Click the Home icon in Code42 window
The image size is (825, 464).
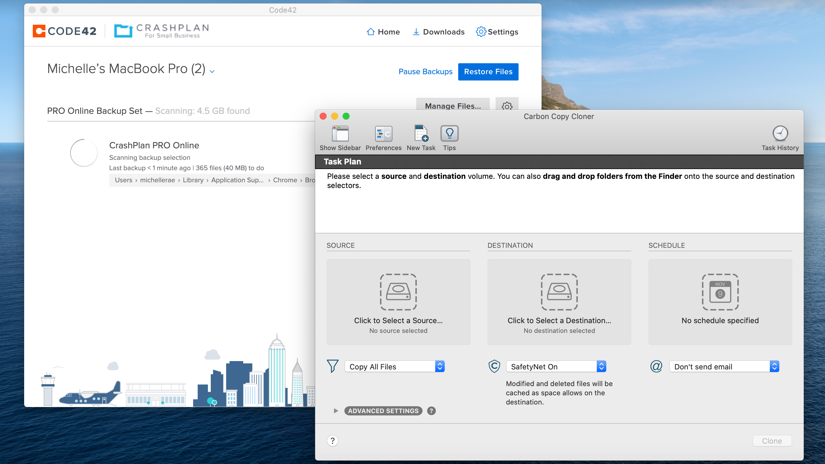tap(371, 32)
